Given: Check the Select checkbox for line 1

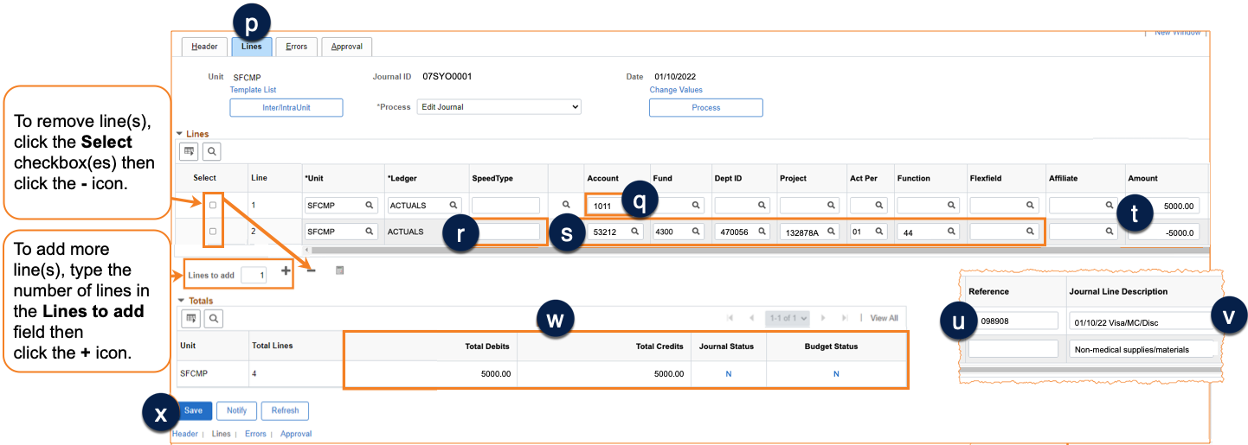Looking at the screenshot, I should (x=213, y=206).
